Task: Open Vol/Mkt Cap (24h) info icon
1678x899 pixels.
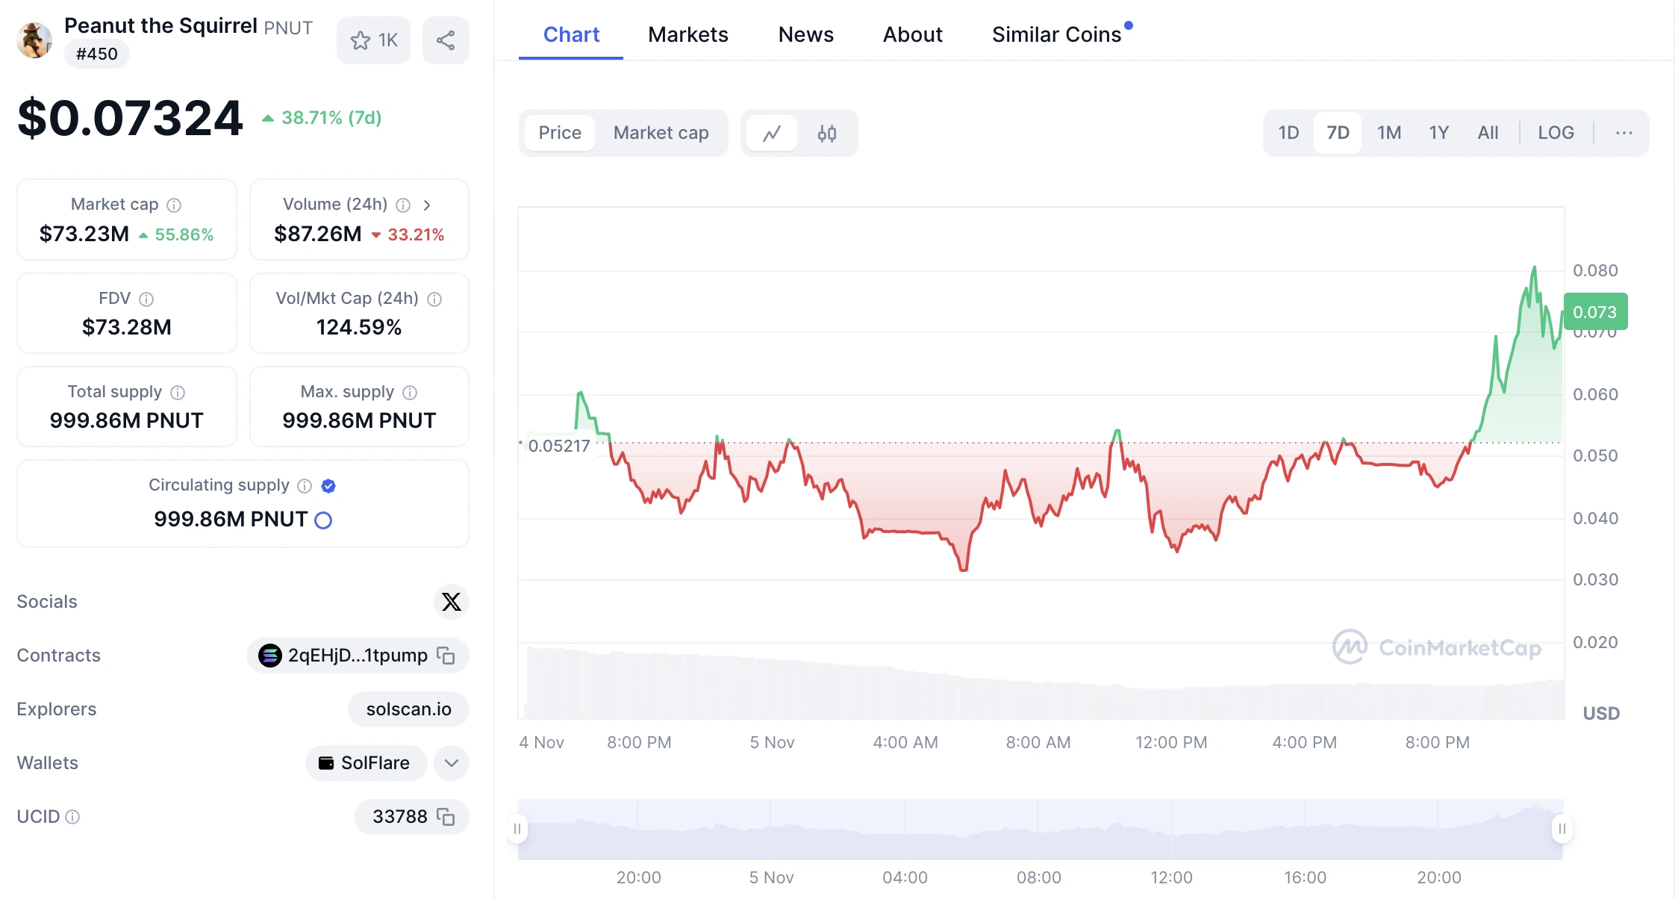Action: [x=434, y=299]
